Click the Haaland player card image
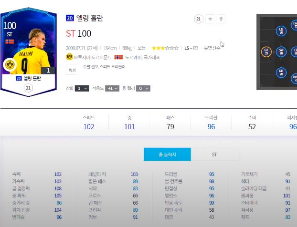Viewport: 297px width, 227px height. click(x=29, y=52)
